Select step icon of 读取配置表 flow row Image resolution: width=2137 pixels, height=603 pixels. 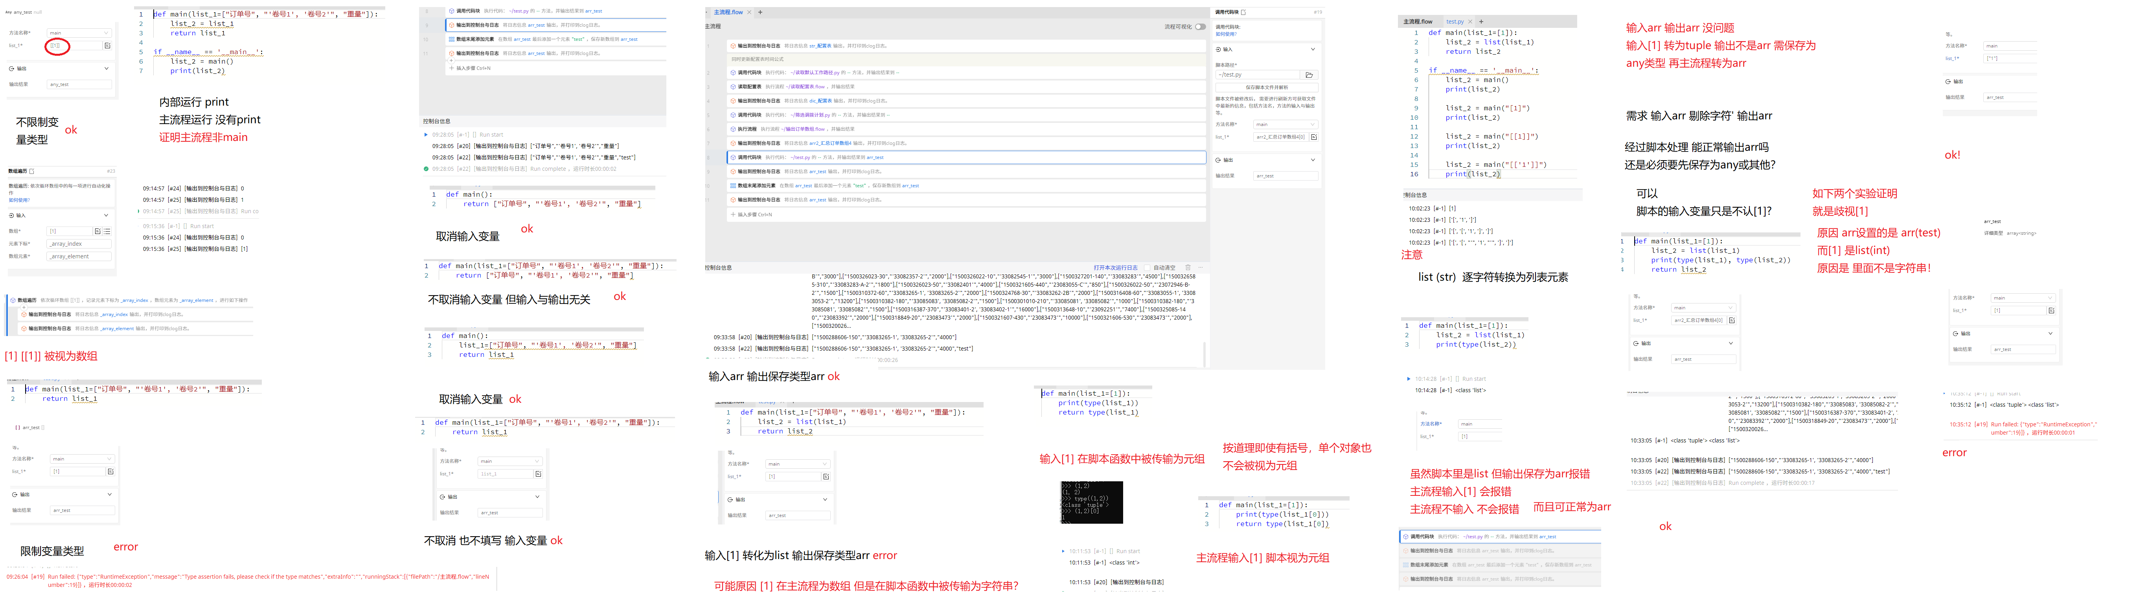pyautogui.click(x=733, y=87)
